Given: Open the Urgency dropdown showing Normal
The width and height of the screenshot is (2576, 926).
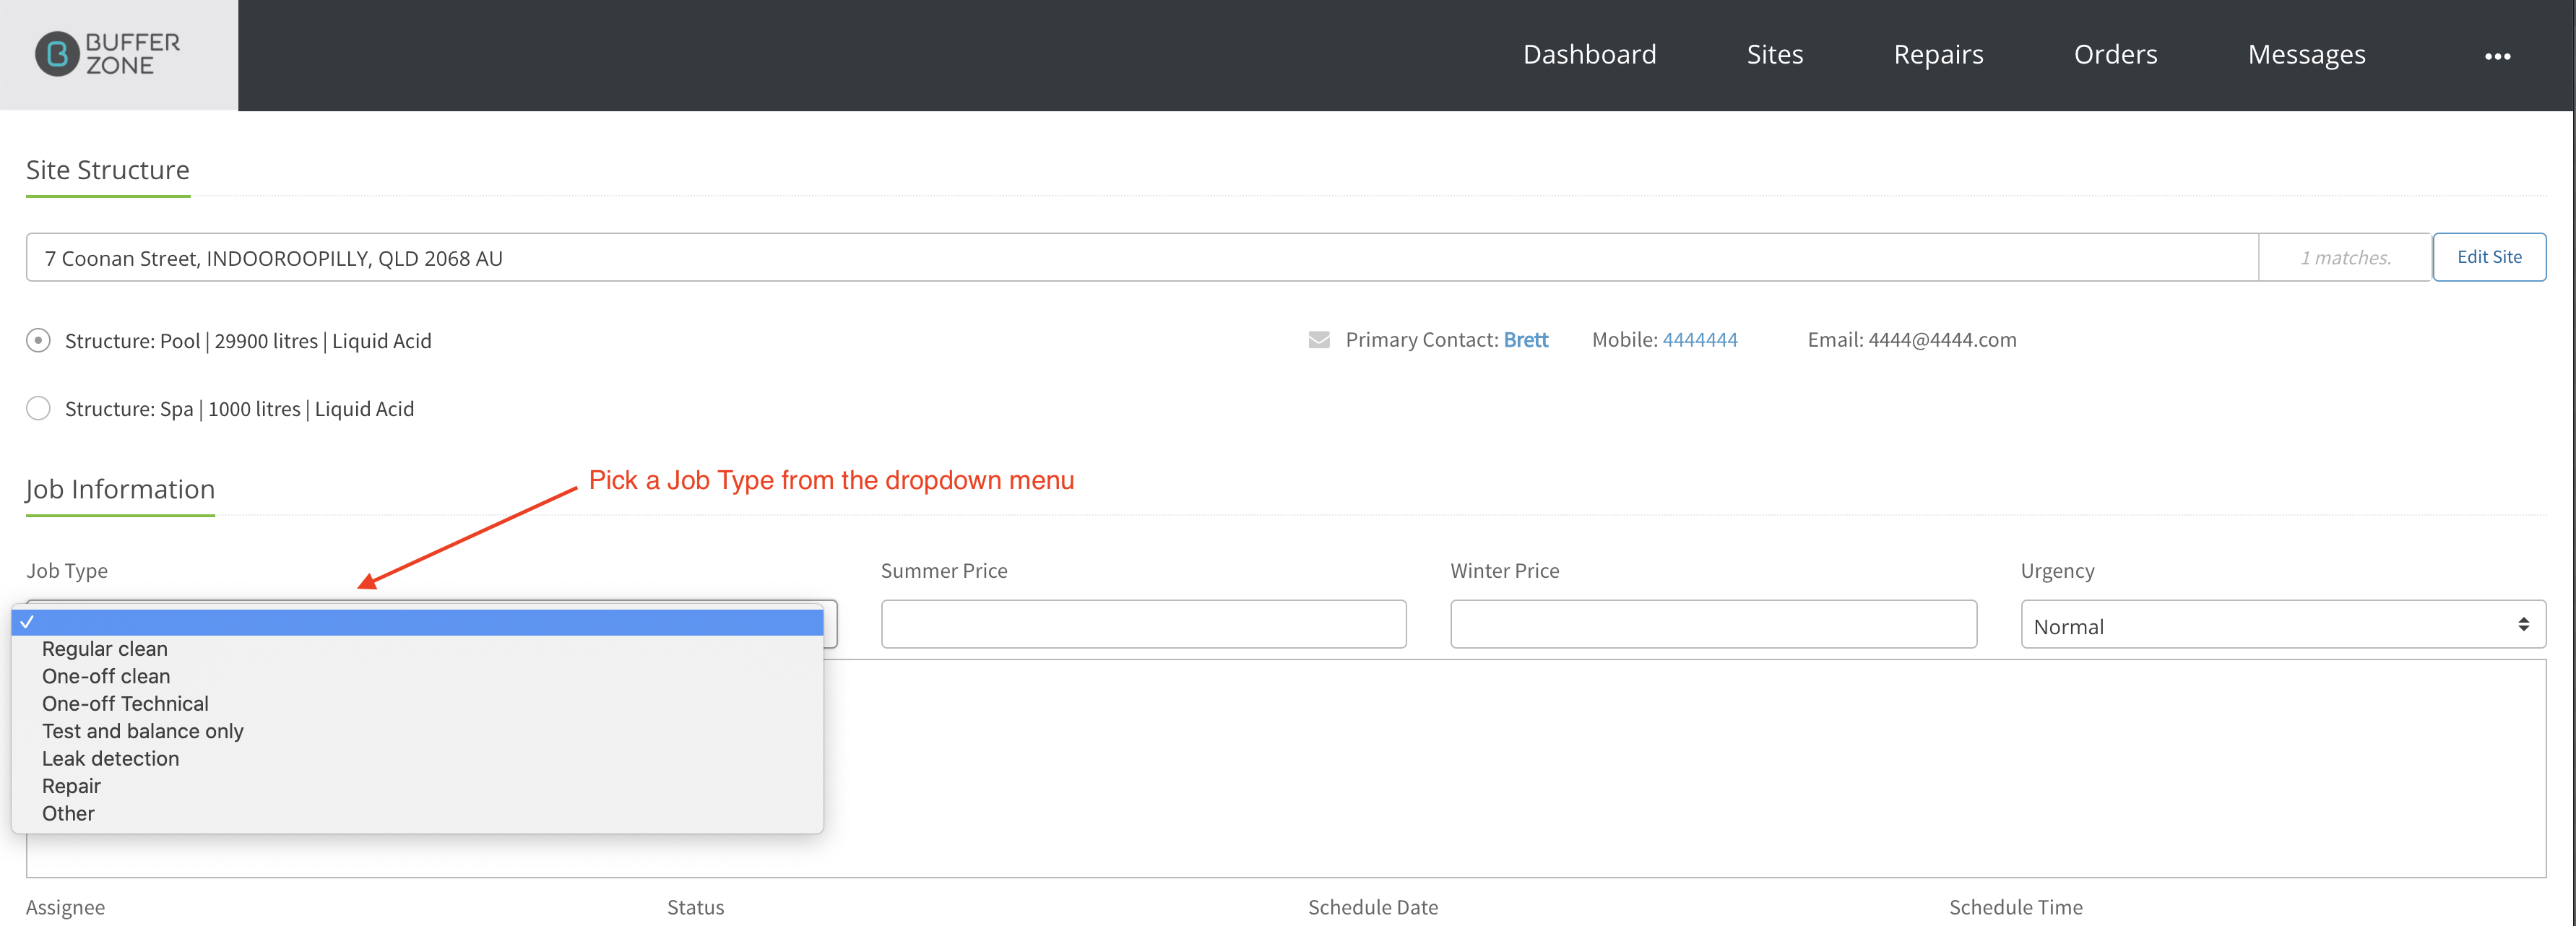Looking at the screenshot, I should click(x=2282, y=625).
